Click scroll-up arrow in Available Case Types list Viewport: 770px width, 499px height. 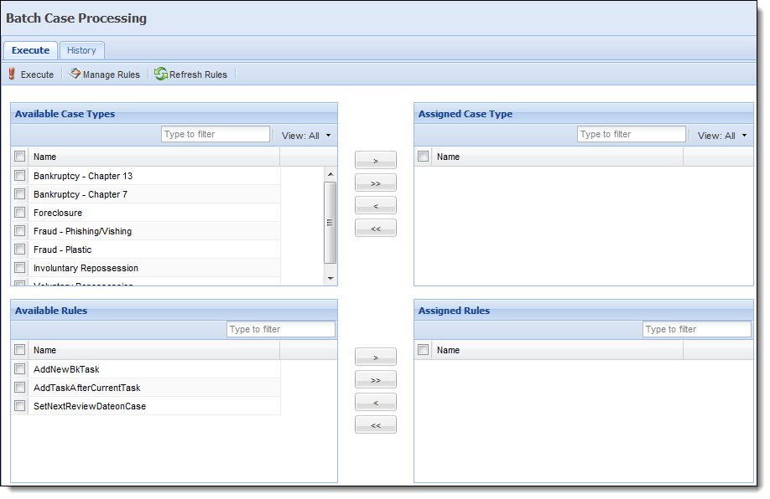pyautogui.click(x=330, y=174)
